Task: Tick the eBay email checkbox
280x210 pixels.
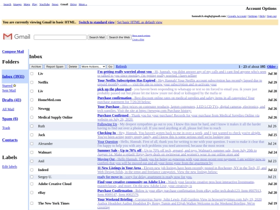Action: pyautogui.click(x=32, y=192)
